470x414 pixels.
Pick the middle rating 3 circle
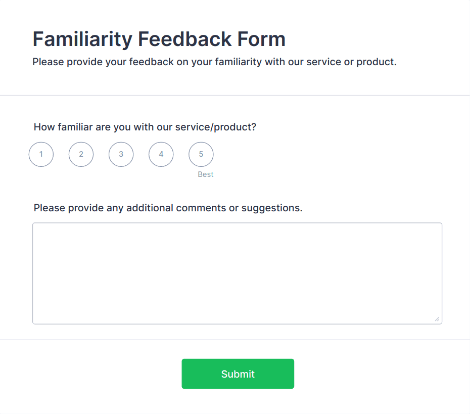(121, 154)
